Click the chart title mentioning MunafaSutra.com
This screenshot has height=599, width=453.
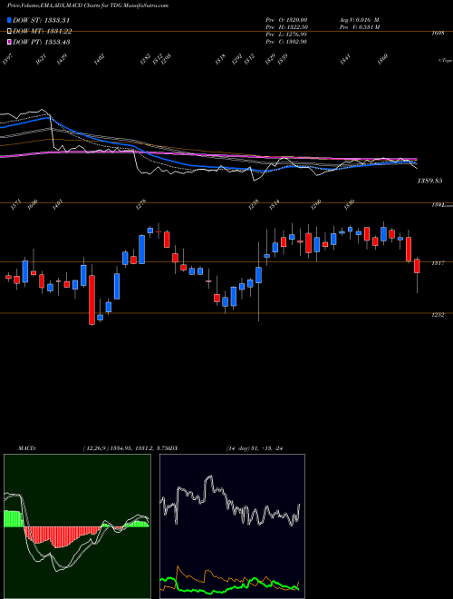coord(86,5)
